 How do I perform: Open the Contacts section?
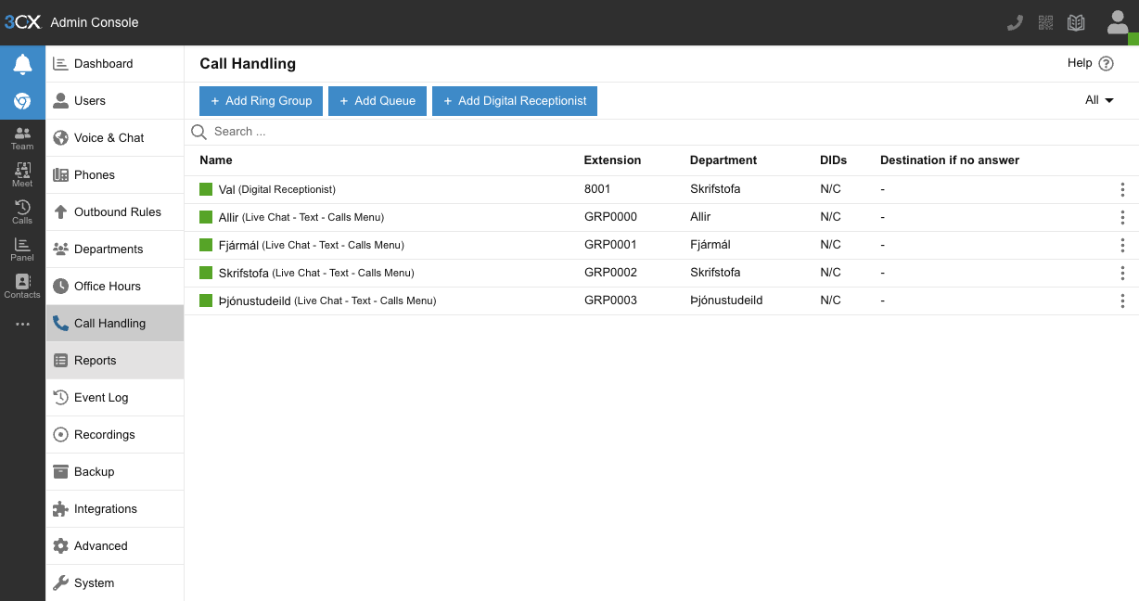(22, 287)
